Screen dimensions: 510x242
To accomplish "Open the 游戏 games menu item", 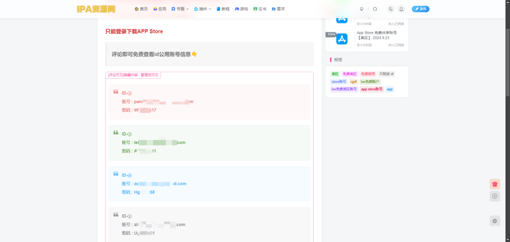I will [x=242, y=9].
